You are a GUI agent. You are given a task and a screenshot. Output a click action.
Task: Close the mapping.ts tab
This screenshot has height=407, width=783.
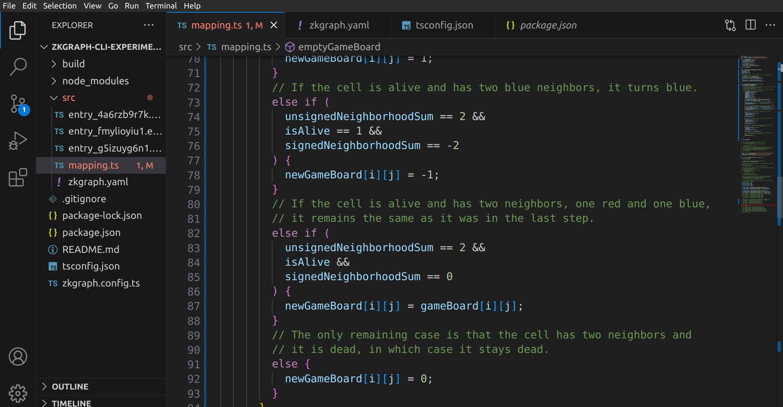pyautogui.click(x=274, y=25)
